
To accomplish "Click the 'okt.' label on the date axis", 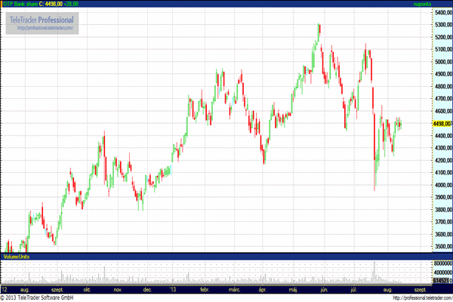I will point(87,289).
